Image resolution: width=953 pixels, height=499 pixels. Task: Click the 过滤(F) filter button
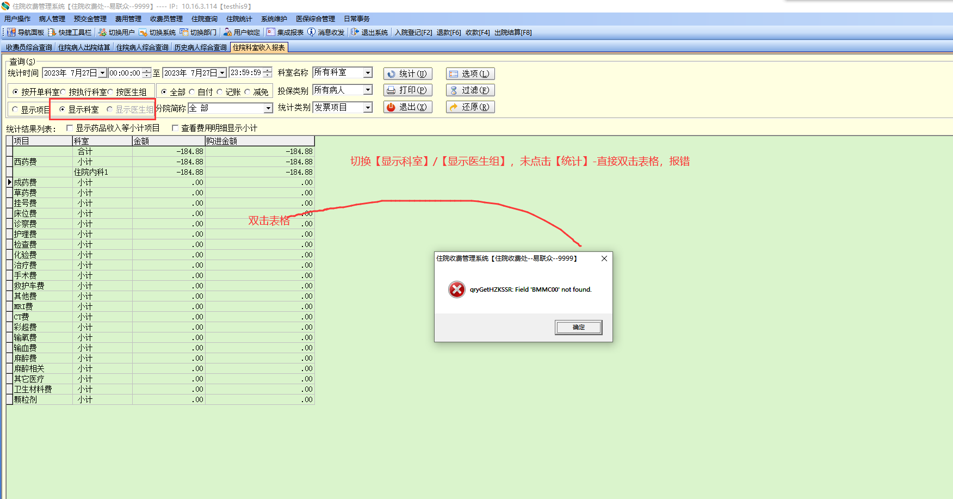pyautogui.click(x=471, y=90)
